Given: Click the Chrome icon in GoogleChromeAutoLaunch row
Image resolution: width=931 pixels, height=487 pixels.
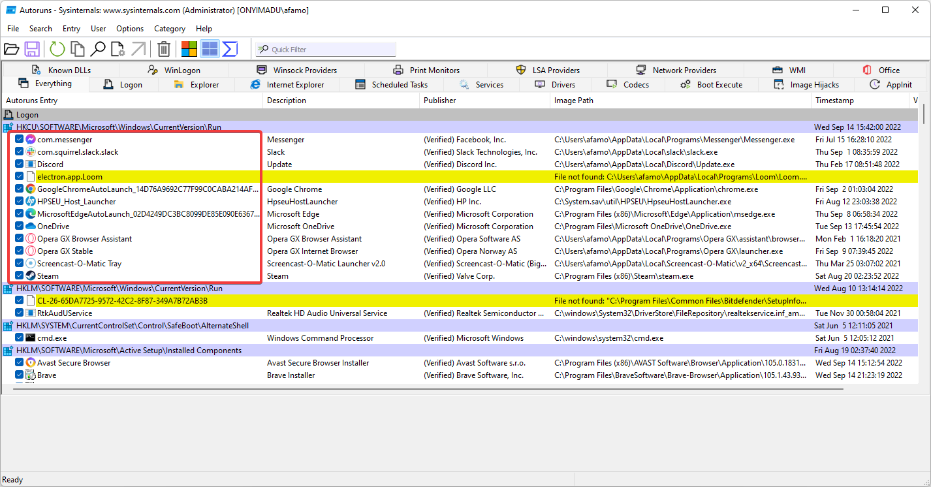Looking at the screenshot, I should tap(31, 189).
